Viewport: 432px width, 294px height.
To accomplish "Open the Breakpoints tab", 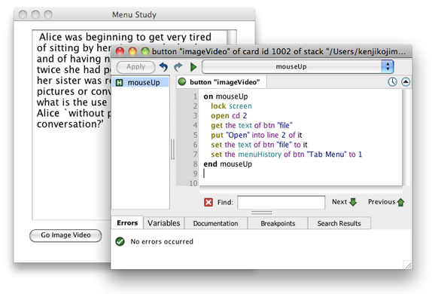I will (278, 223).
